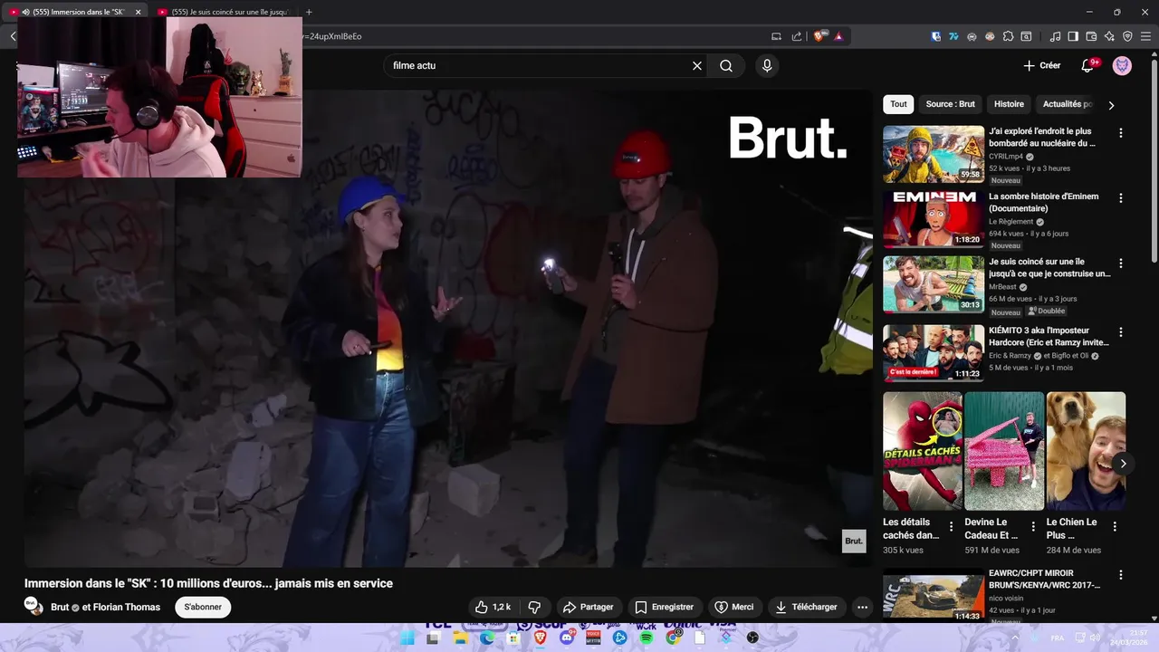Image resolution: width=1159 pixels, height=652 pixels.
Task: Click the FRA language indicator
Action: pyautogui.click(x=1058, y=638)
